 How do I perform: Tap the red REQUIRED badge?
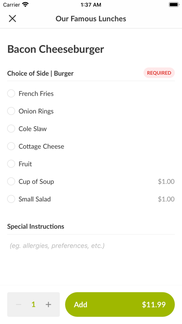pyautogui.click(x=159, y=73)
